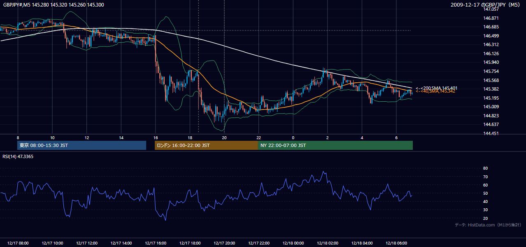
Task: Click the RSI scale value 30
Action: coord(485,210)
